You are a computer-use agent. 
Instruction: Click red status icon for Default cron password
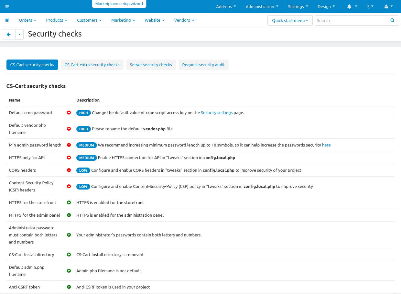click(69, 113)
